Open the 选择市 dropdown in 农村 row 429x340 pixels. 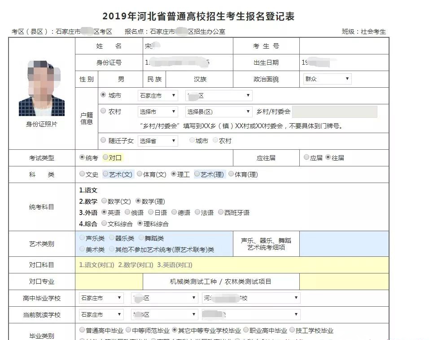[158, 112]
